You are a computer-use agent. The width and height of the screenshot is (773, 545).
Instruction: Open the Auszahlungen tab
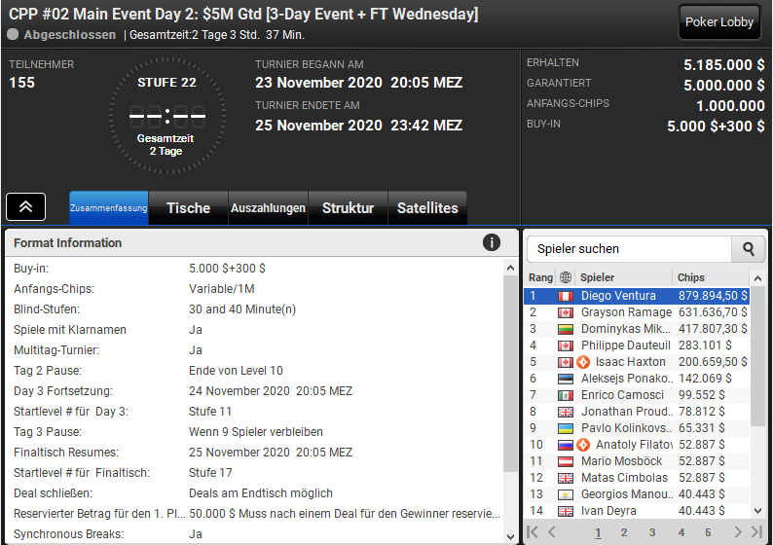(268, 208)
